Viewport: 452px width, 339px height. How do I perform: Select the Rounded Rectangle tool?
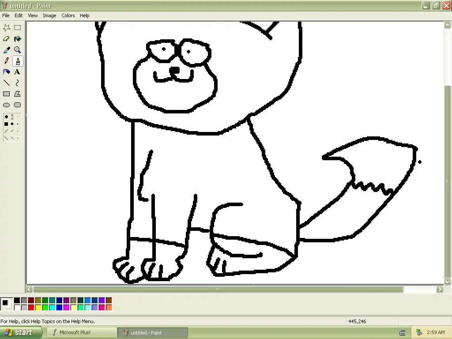tap(18, 105)
